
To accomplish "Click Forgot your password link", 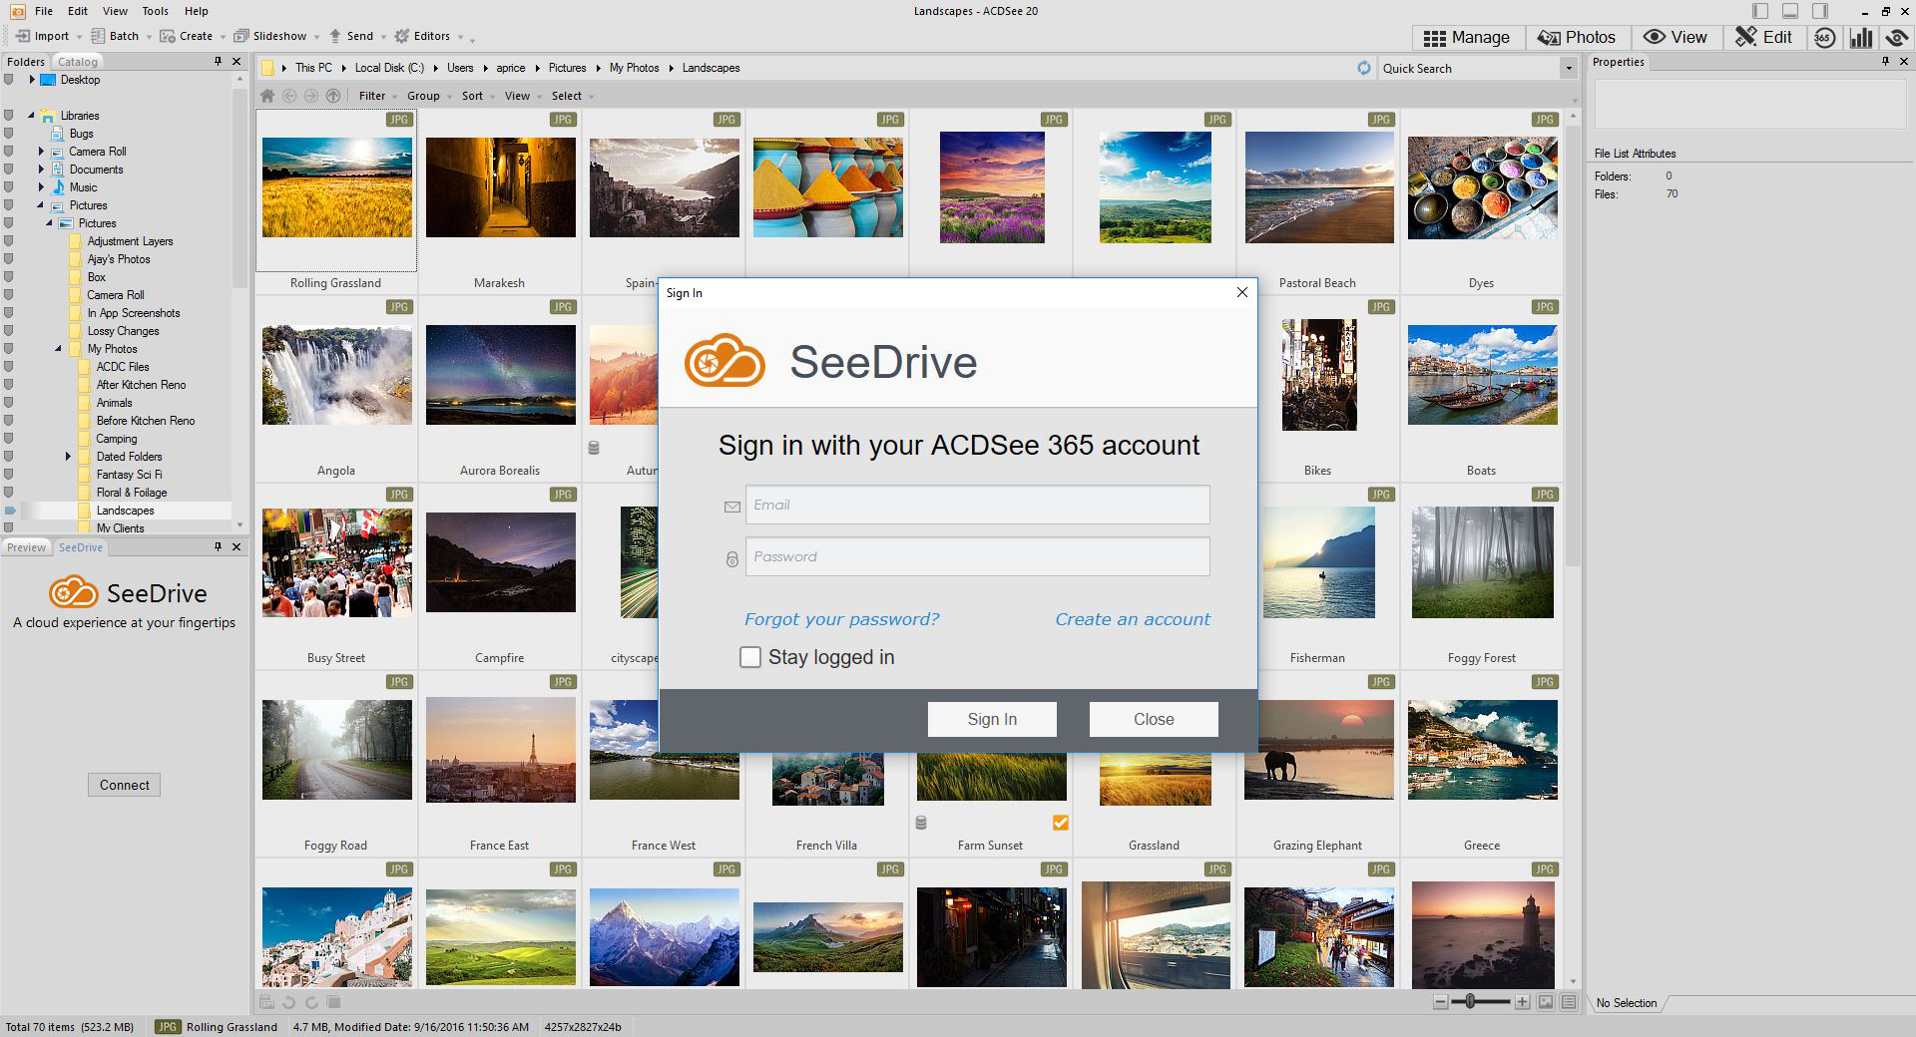I will 841,619.
